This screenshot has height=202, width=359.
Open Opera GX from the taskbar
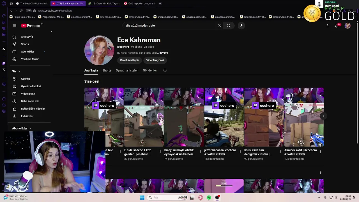(201, 198)
